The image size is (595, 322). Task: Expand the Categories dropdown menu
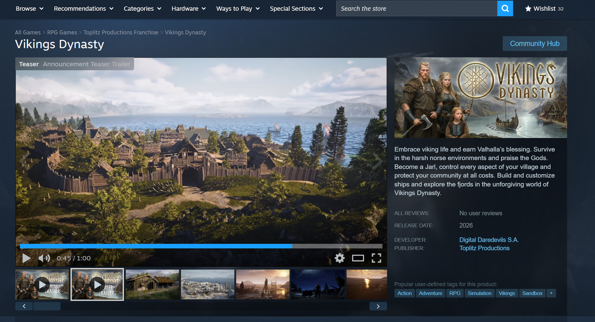coord(142,9)
